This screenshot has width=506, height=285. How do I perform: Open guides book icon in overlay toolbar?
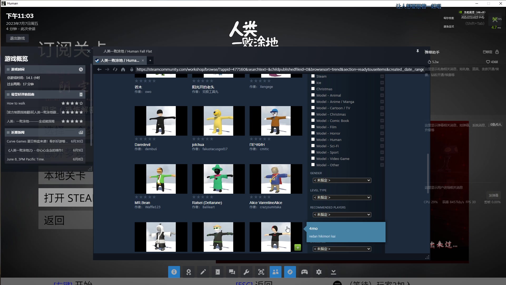pyautogui.click(x=217, y=272)
